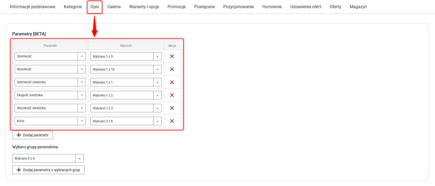Click plus icon for adding parameters from groups

click(x=19, y=170)
